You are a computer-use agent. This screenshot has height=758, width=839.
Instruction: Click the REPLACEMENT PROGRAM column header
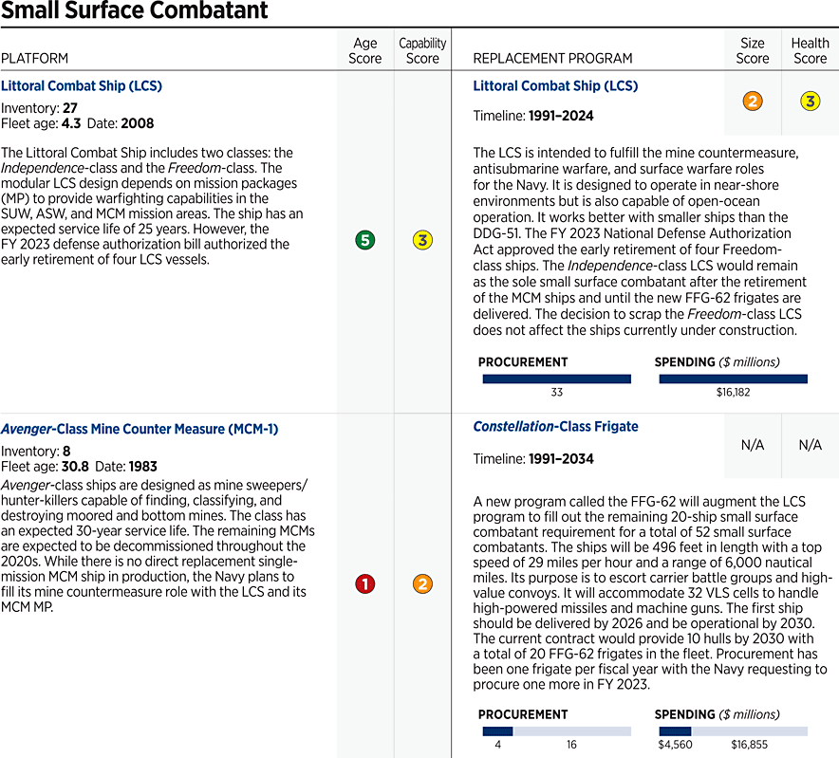tap(552, 59)
